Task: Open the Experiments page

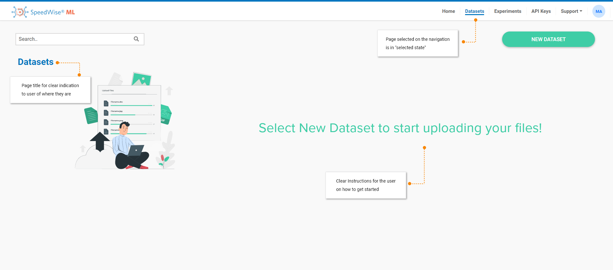Action: (x=508, y=11)
